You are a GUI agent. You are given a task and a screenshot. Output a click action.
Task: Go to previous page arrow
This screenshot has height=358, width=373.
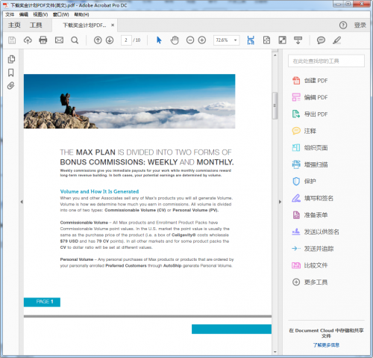(98, 40)
